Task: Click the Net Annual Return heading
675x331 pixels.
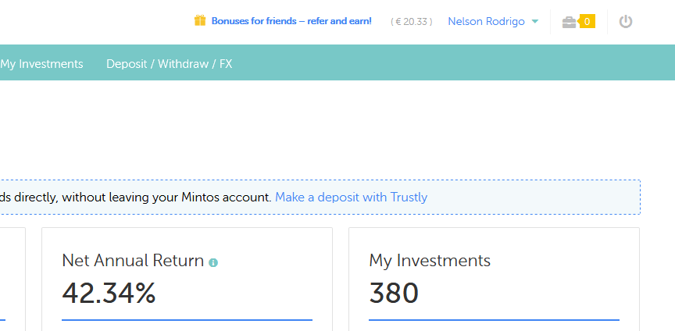Action: [133, 261]
